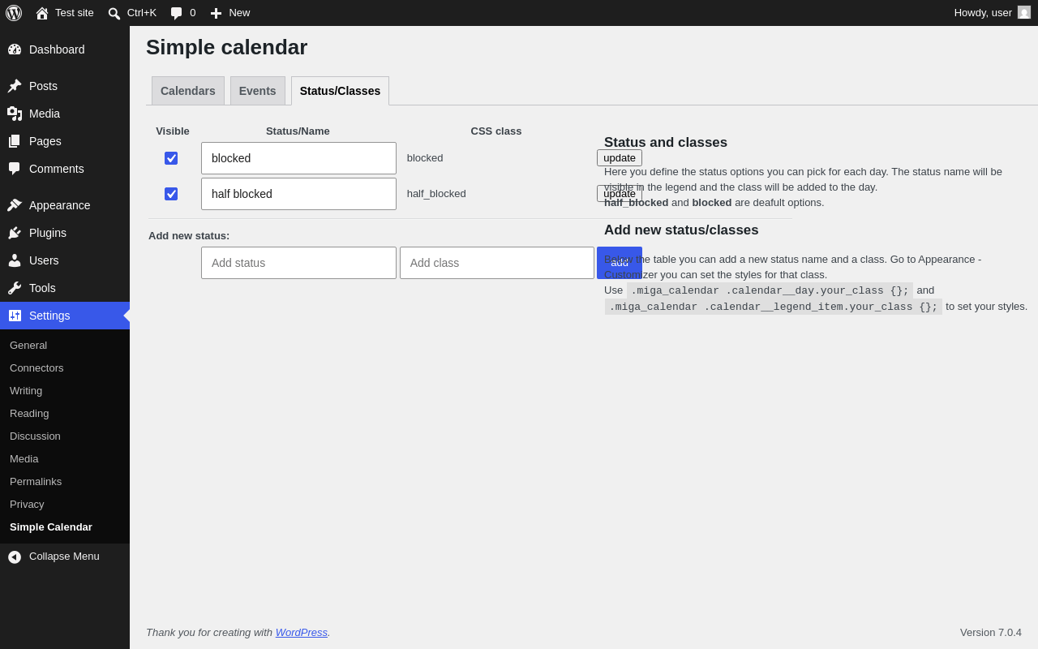
Task: Switch to the Calendars tab
Action: click(x=188, y=91)
